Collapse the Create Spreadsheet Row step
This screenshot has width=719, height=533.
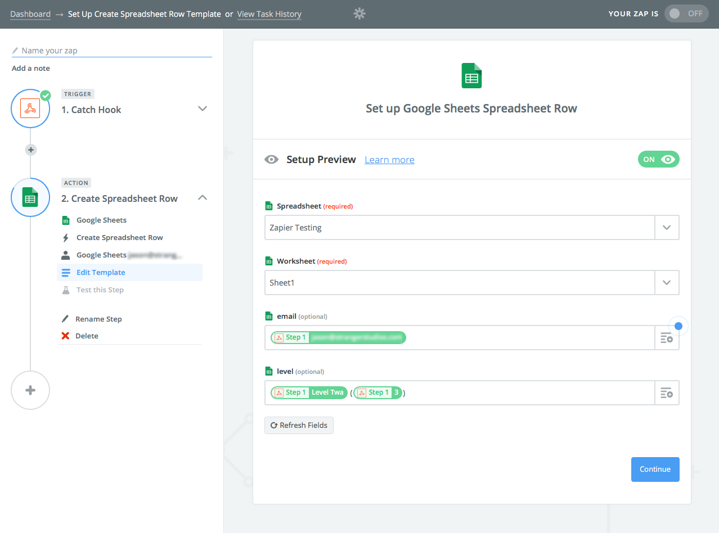(x=203, y=197)
